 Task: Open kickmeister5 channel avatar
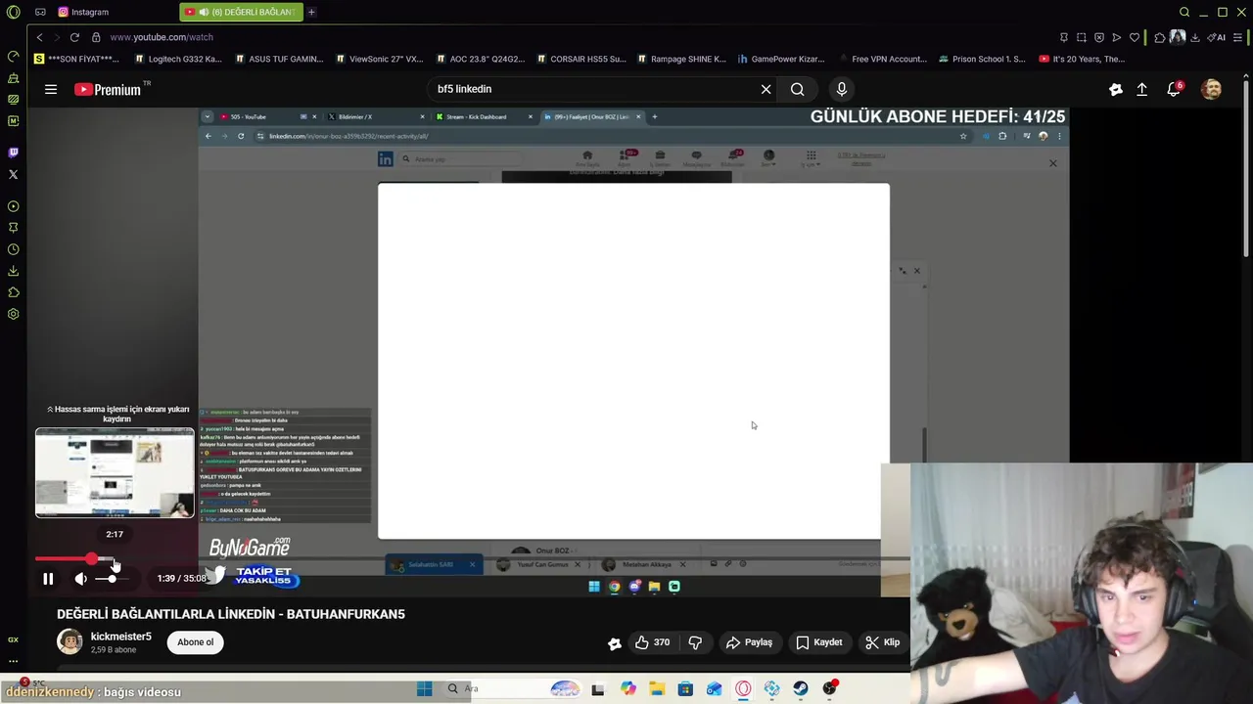70,642
